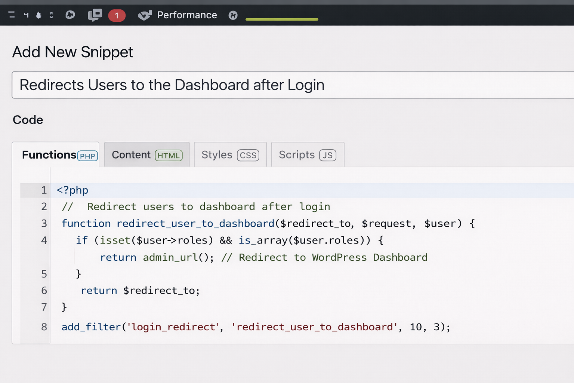This screenshot has width=574, height=383.
Task: Open the comments icon in admin bar
Action: click(x=95, y=15)
